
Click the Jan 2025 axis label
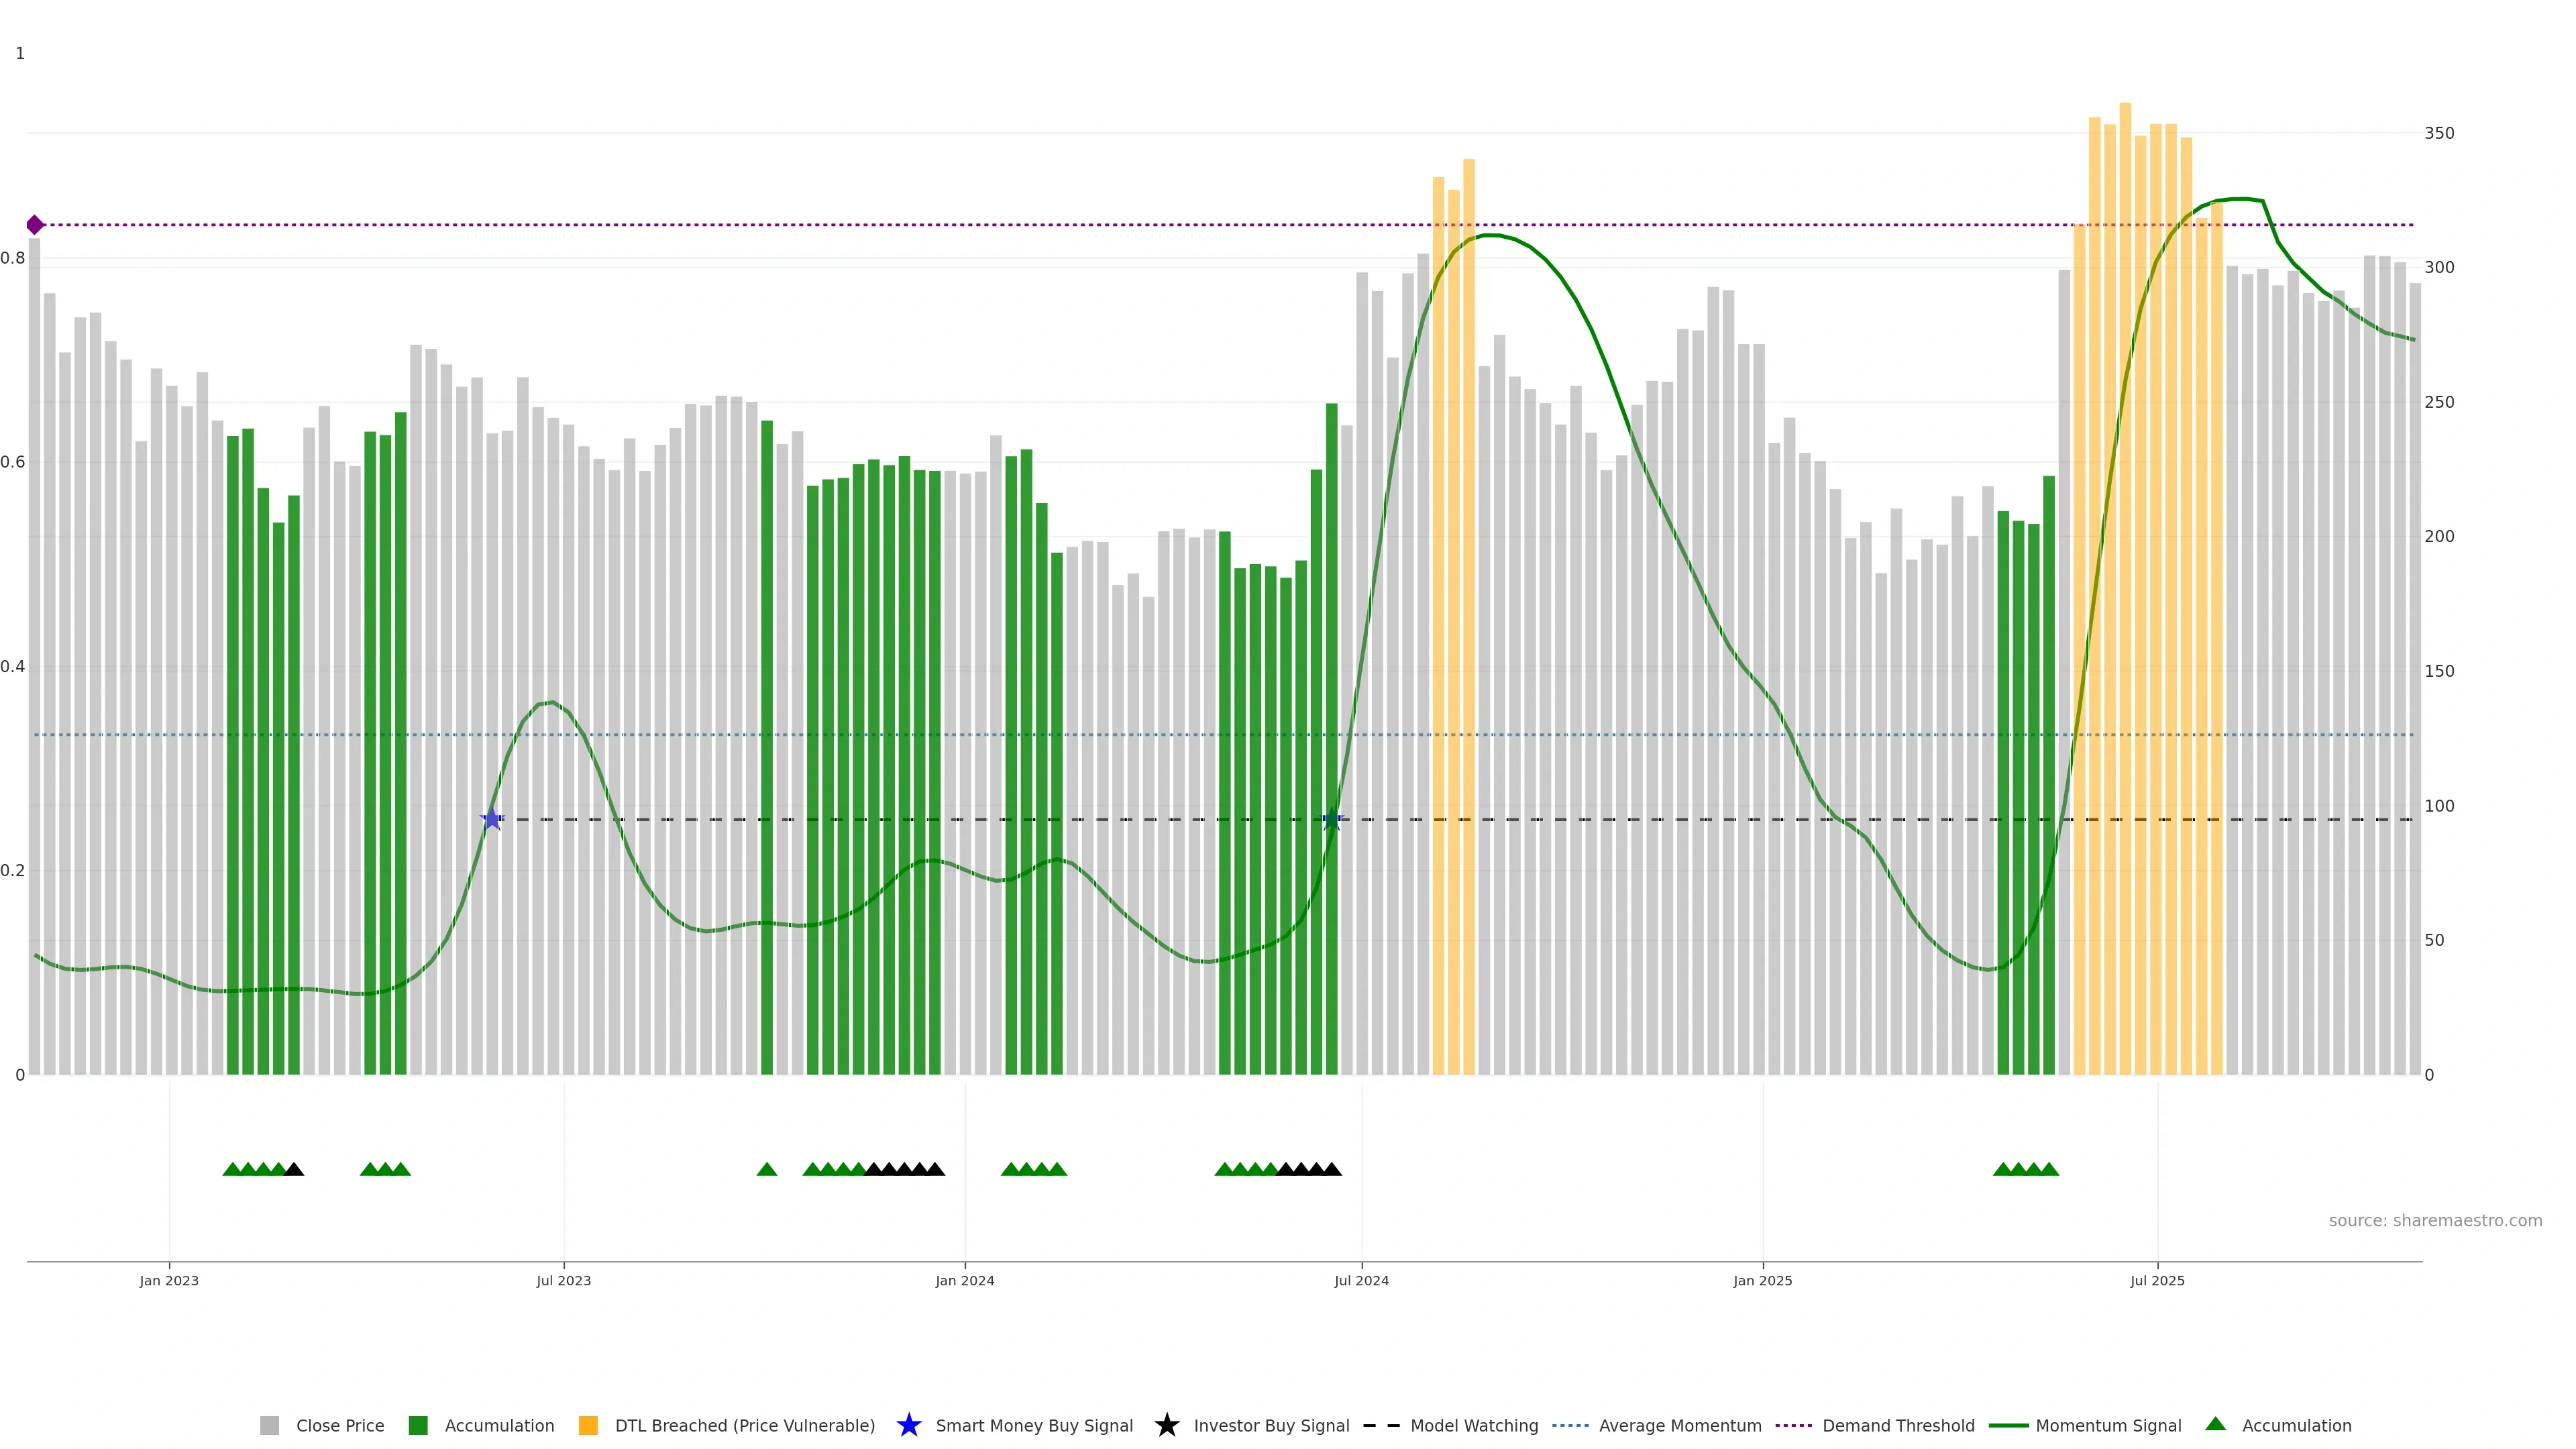coord(1762,1281)
